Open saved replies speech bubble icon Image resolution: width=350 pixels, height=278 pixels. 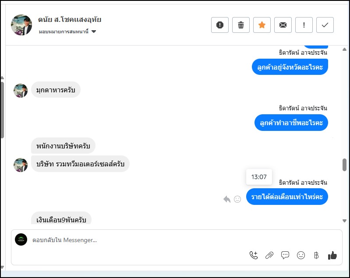pyautogui.click(x=285, y=255)
